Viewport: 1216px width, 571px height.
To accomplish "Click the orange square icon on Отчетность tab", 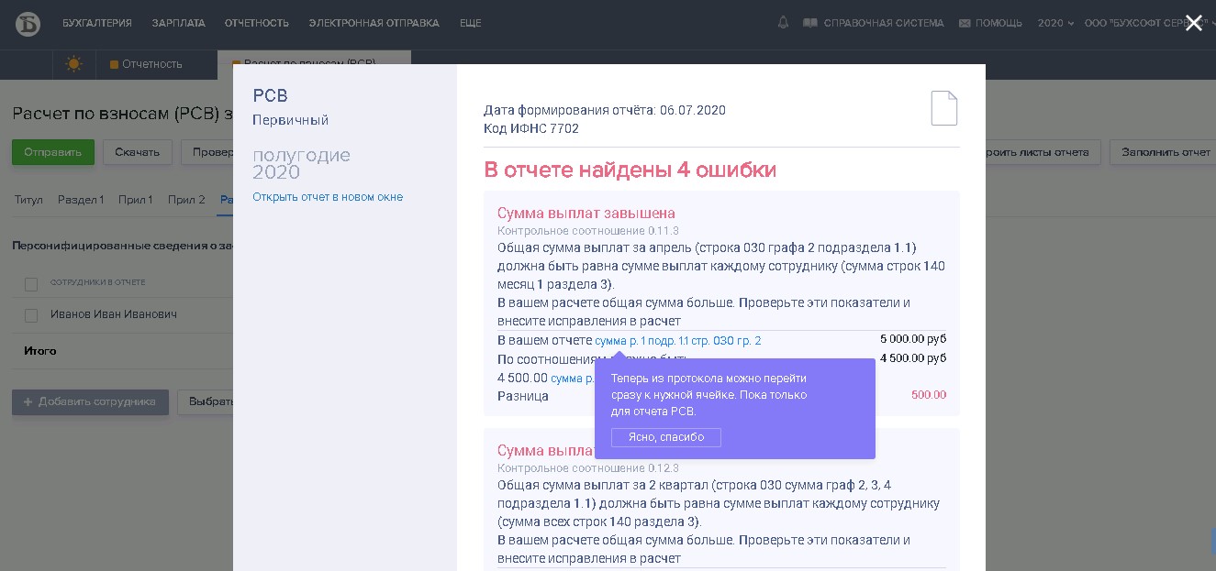I will [114, 64].
